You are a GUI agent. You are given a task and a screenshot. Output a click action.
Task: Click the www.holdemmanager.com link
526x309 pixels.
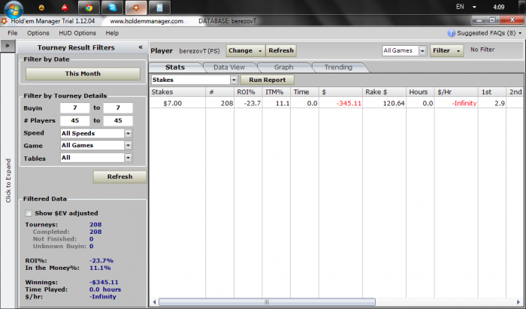[147, 21]
